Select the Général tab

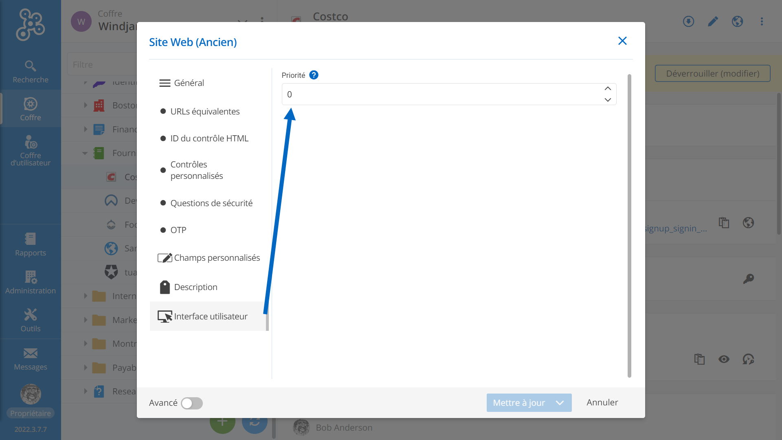tap(189, 83)
